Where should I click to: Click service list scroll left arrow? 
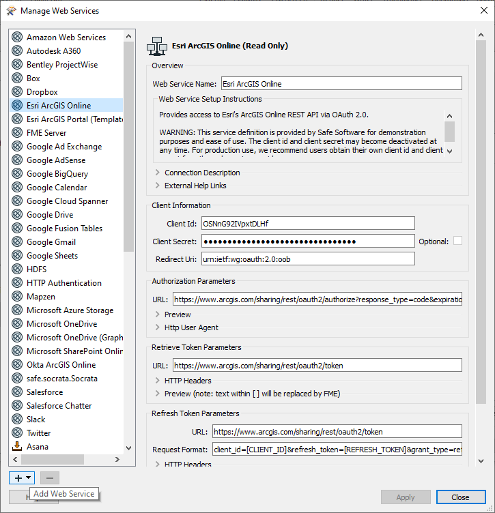point(15,459)
